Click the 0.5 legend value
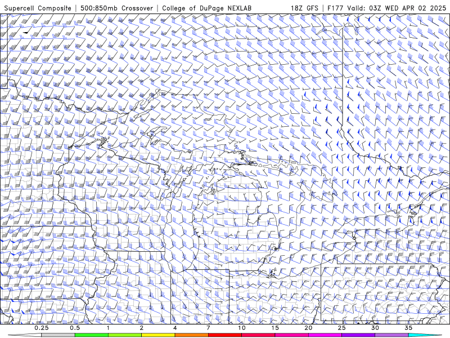The height and width of the screenshot is (338, 450). coord(75,328)
